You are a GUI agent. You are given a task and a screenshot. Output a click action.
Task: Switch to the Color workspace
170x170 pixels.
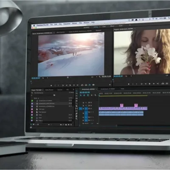[104, 26]
